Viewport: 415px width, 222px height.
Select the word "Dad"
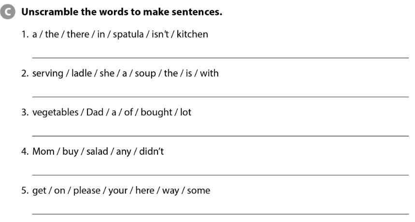click(x=95, y=112)
